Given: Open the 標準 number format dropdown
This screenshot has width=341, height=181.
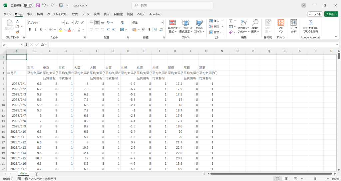Looking at the screenshot, I should pyautogui.click(x=148, y=23).
